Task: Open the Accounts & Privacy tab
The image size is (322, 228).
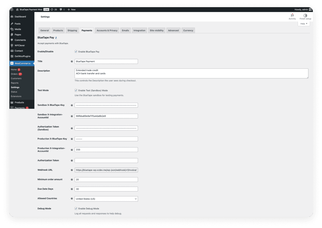Action: (x=107, y=30)
